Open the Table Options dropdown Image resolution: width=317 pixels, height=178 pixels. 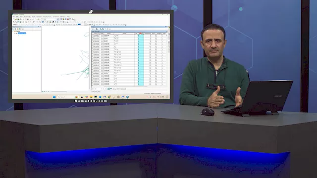coord(93,29)
